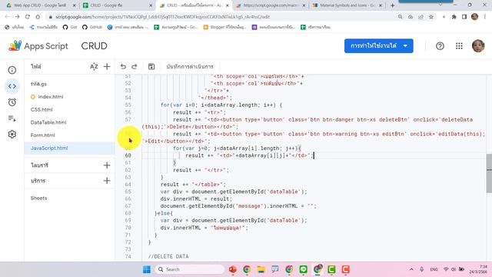Open Project Settings gear icon
This screenshot has width=492, height=277.
tap(12, 135)
